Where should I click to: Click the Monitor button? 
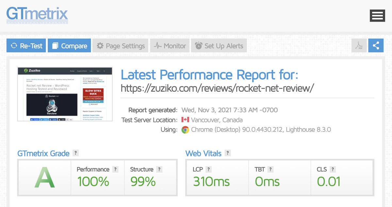pos(170,46)
